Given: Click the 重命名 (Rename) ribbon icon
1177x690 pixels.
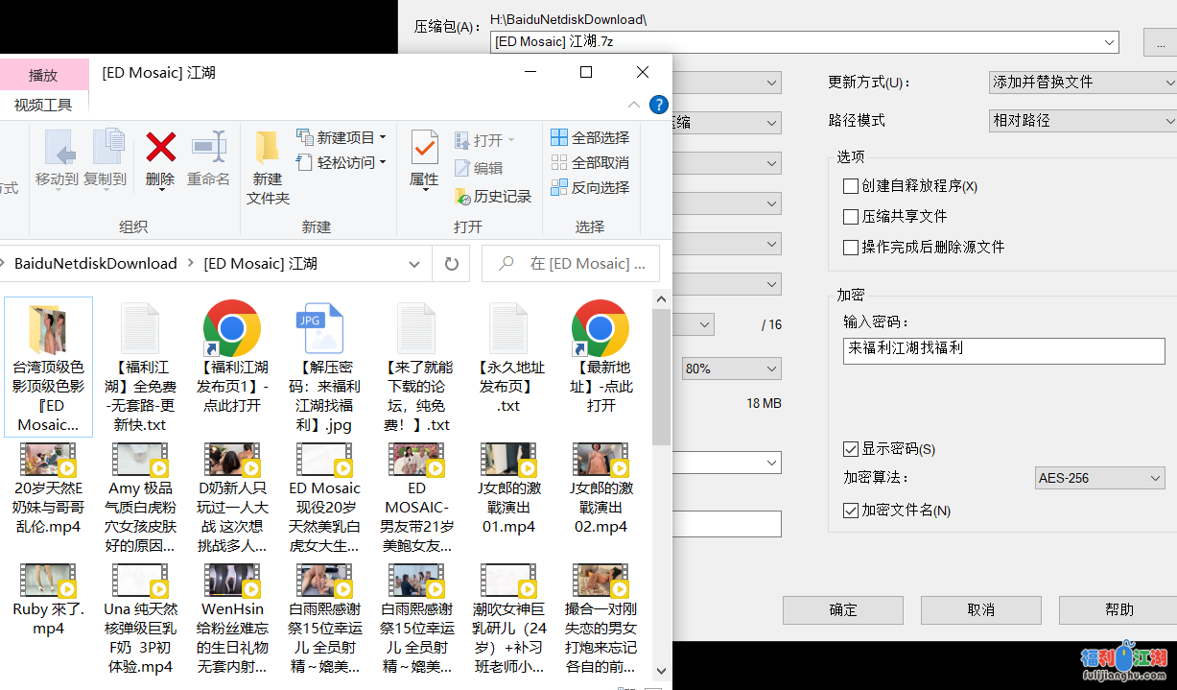Looking at the screenshot, I should [208, 149].
